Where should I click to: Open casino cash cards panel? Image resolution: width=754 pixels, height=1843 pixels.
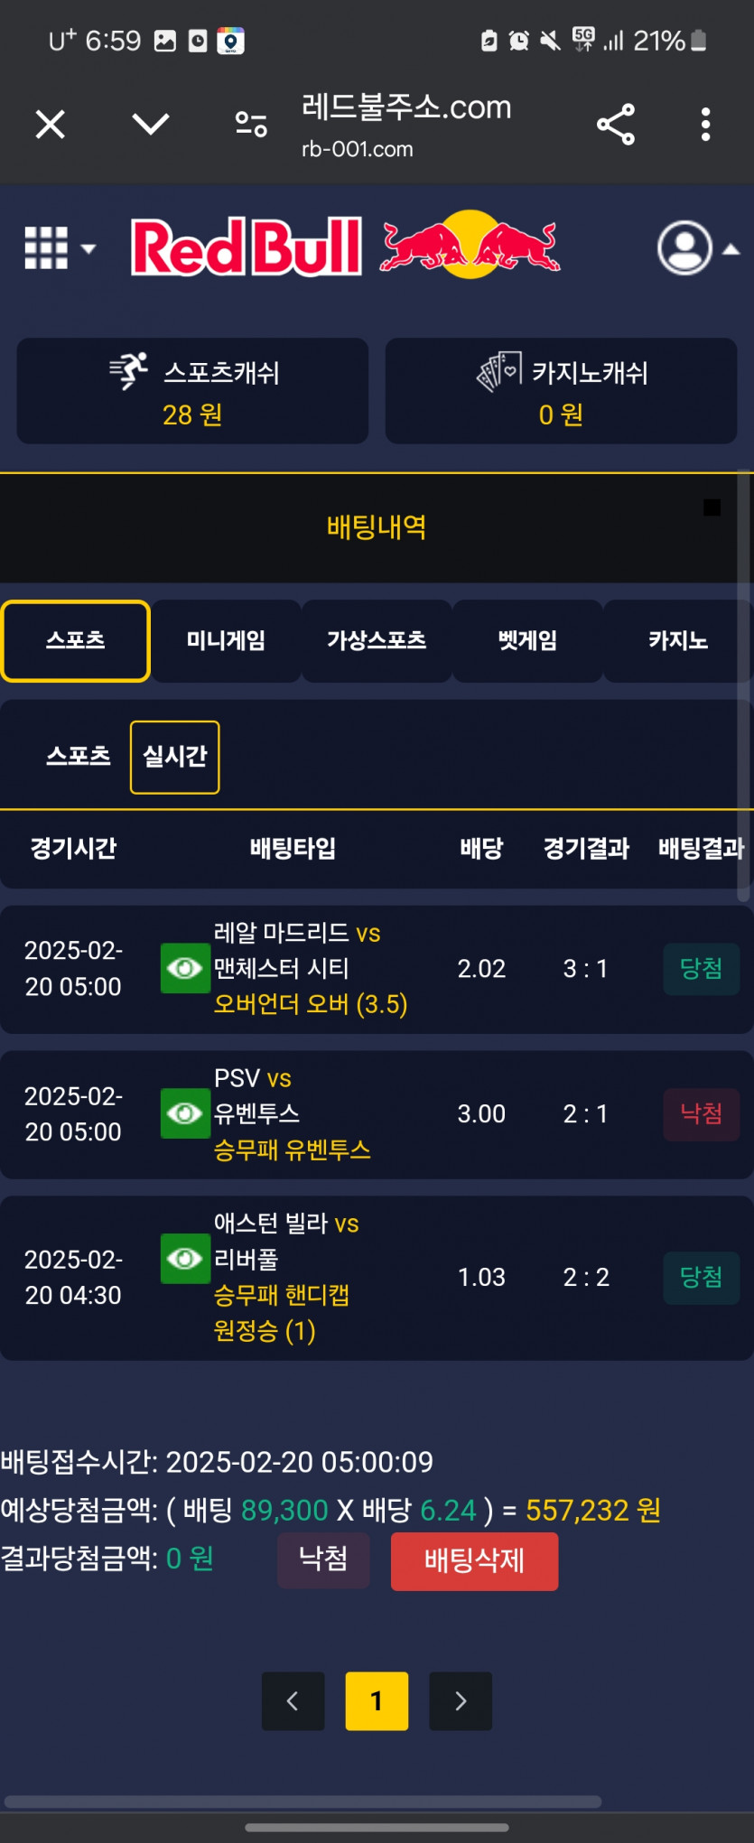561,391
